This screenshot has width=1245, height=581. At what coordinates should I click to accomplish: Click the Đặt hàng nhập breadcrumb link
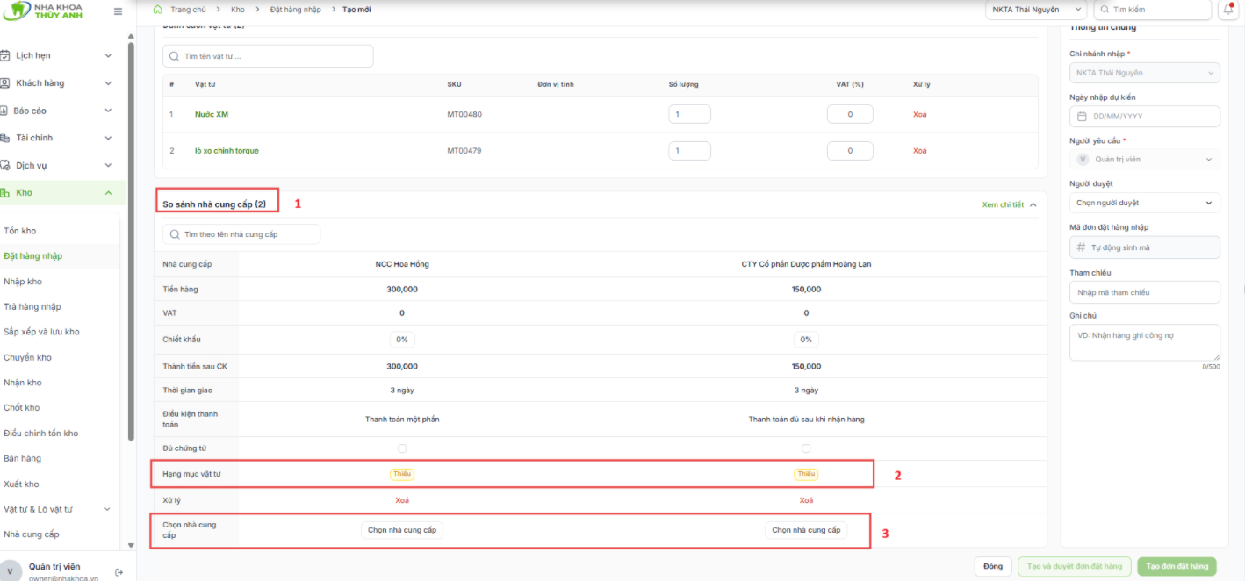tap(296, 10)
